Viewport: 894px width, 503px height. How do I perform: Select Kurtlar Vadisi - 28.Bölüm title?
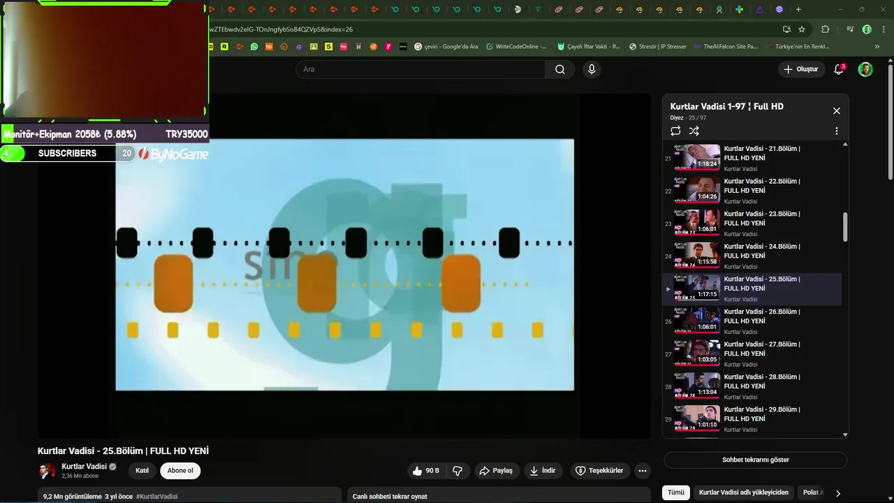(762, 381)
